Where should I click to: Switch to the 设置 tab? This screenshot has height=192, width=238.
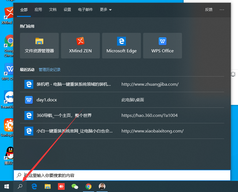[x=67, y=9]
